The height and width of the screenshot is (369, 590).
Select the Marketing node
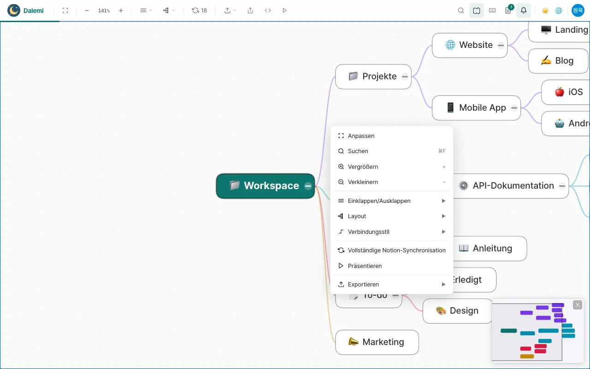[x=377, y=342]
